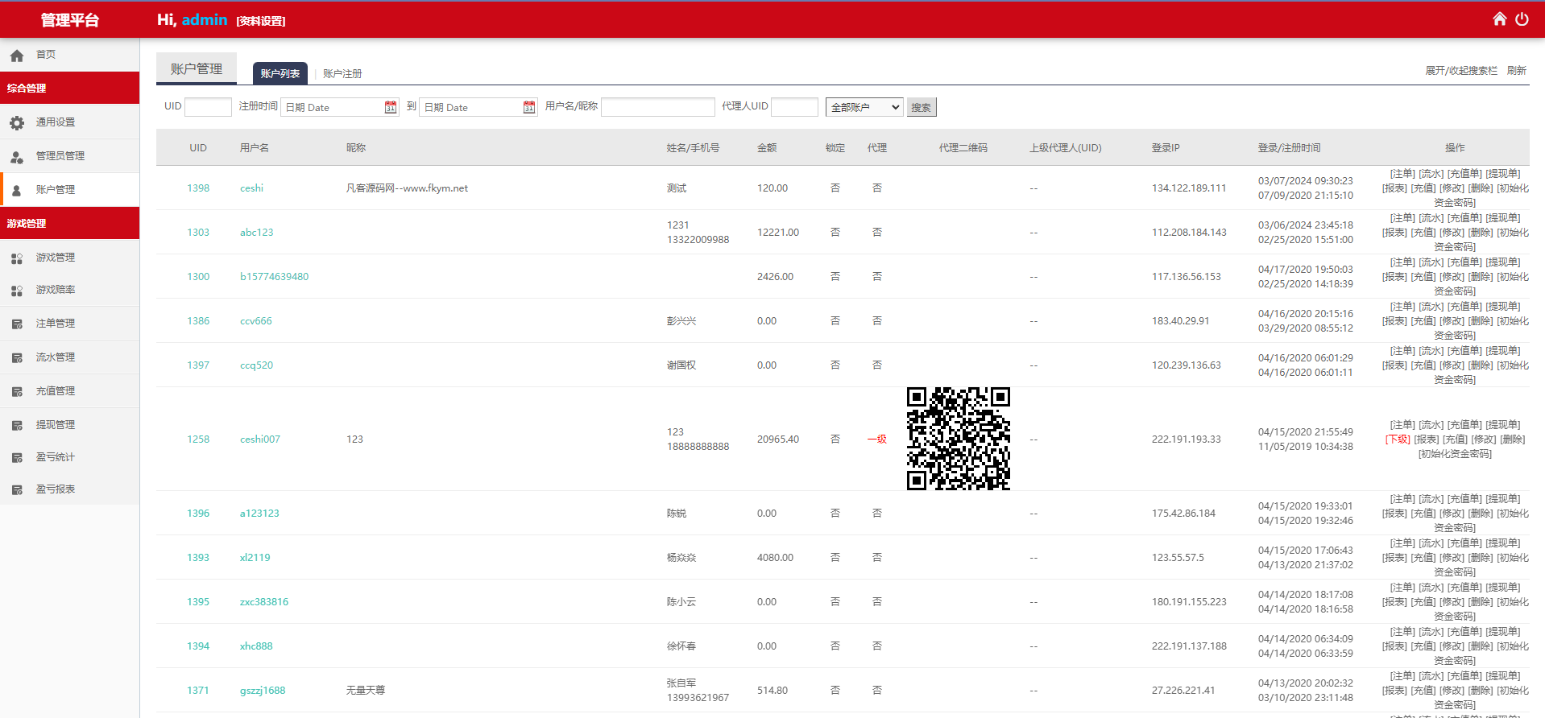Viewport: 1545px width, 718px height.
Task: Click the QR code image for ceshi007
Action: 958,439
